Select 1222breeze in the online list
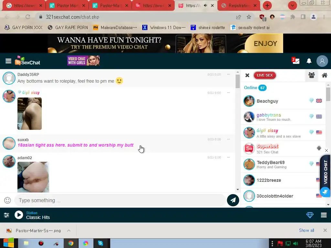Screen dimensions: 331x248 click(283, 180)
